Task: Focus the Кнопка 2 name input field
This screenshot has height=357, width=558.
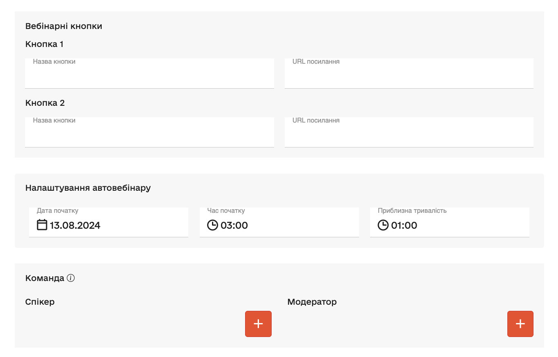Action: pos(149,134)
